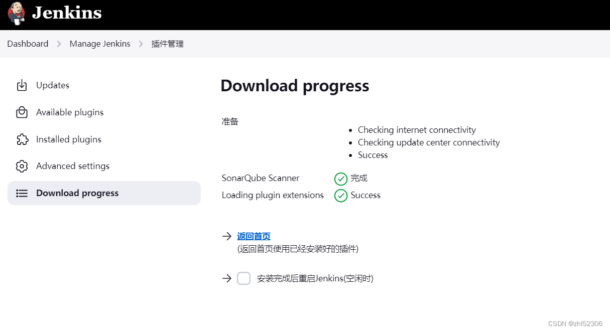This screenshot has width=610, height=331.
Task: Click the (返回首页使用已经安装好的插件) note
Action: [x=298, y=249]
